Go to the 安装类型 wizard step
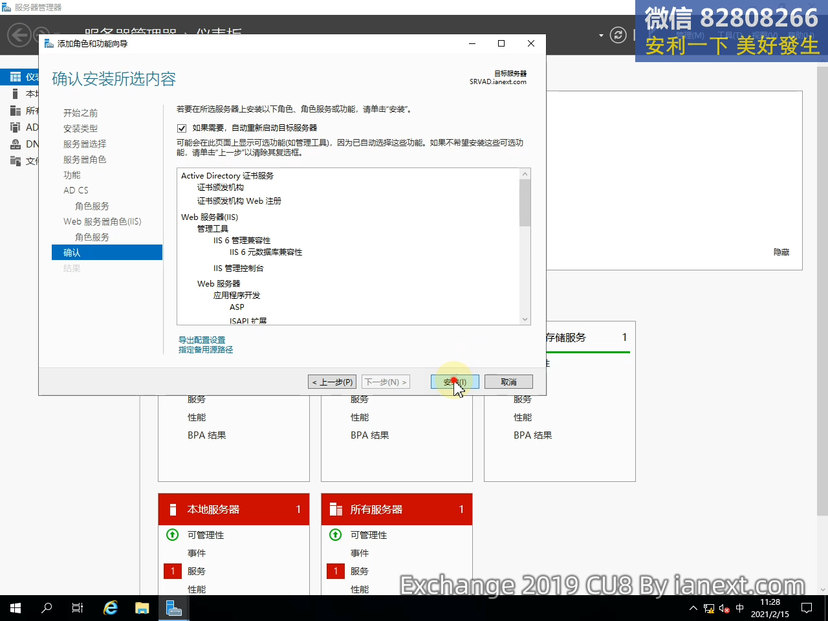The width and height of the screenshot is (828, 621). [x=80, y=129]
